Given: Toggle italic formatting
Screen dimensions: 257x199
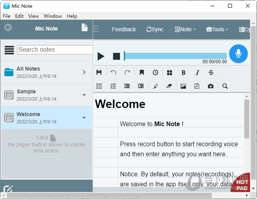Looking at the screenshot, I should pos(197,73).
